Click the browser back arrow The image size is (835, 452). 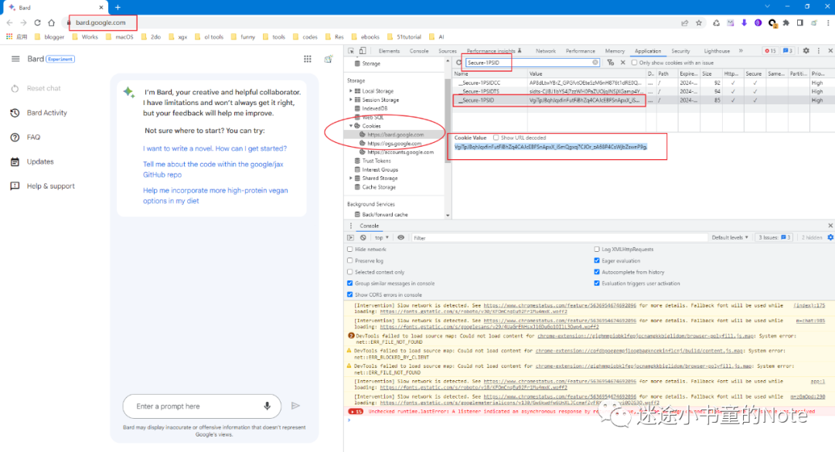(9, 23)
